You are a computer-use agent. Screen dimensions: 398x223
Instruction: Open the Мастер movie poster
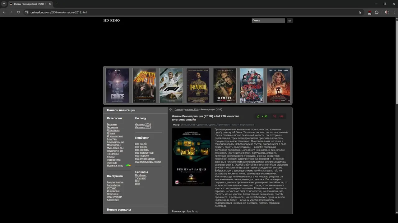click(x=144, y=85)
